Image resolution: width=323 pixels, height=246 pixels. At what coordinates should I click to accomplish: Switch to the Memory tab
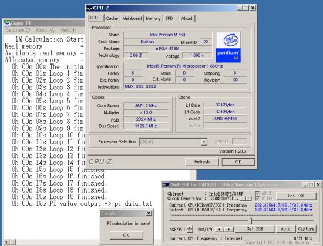153,19
